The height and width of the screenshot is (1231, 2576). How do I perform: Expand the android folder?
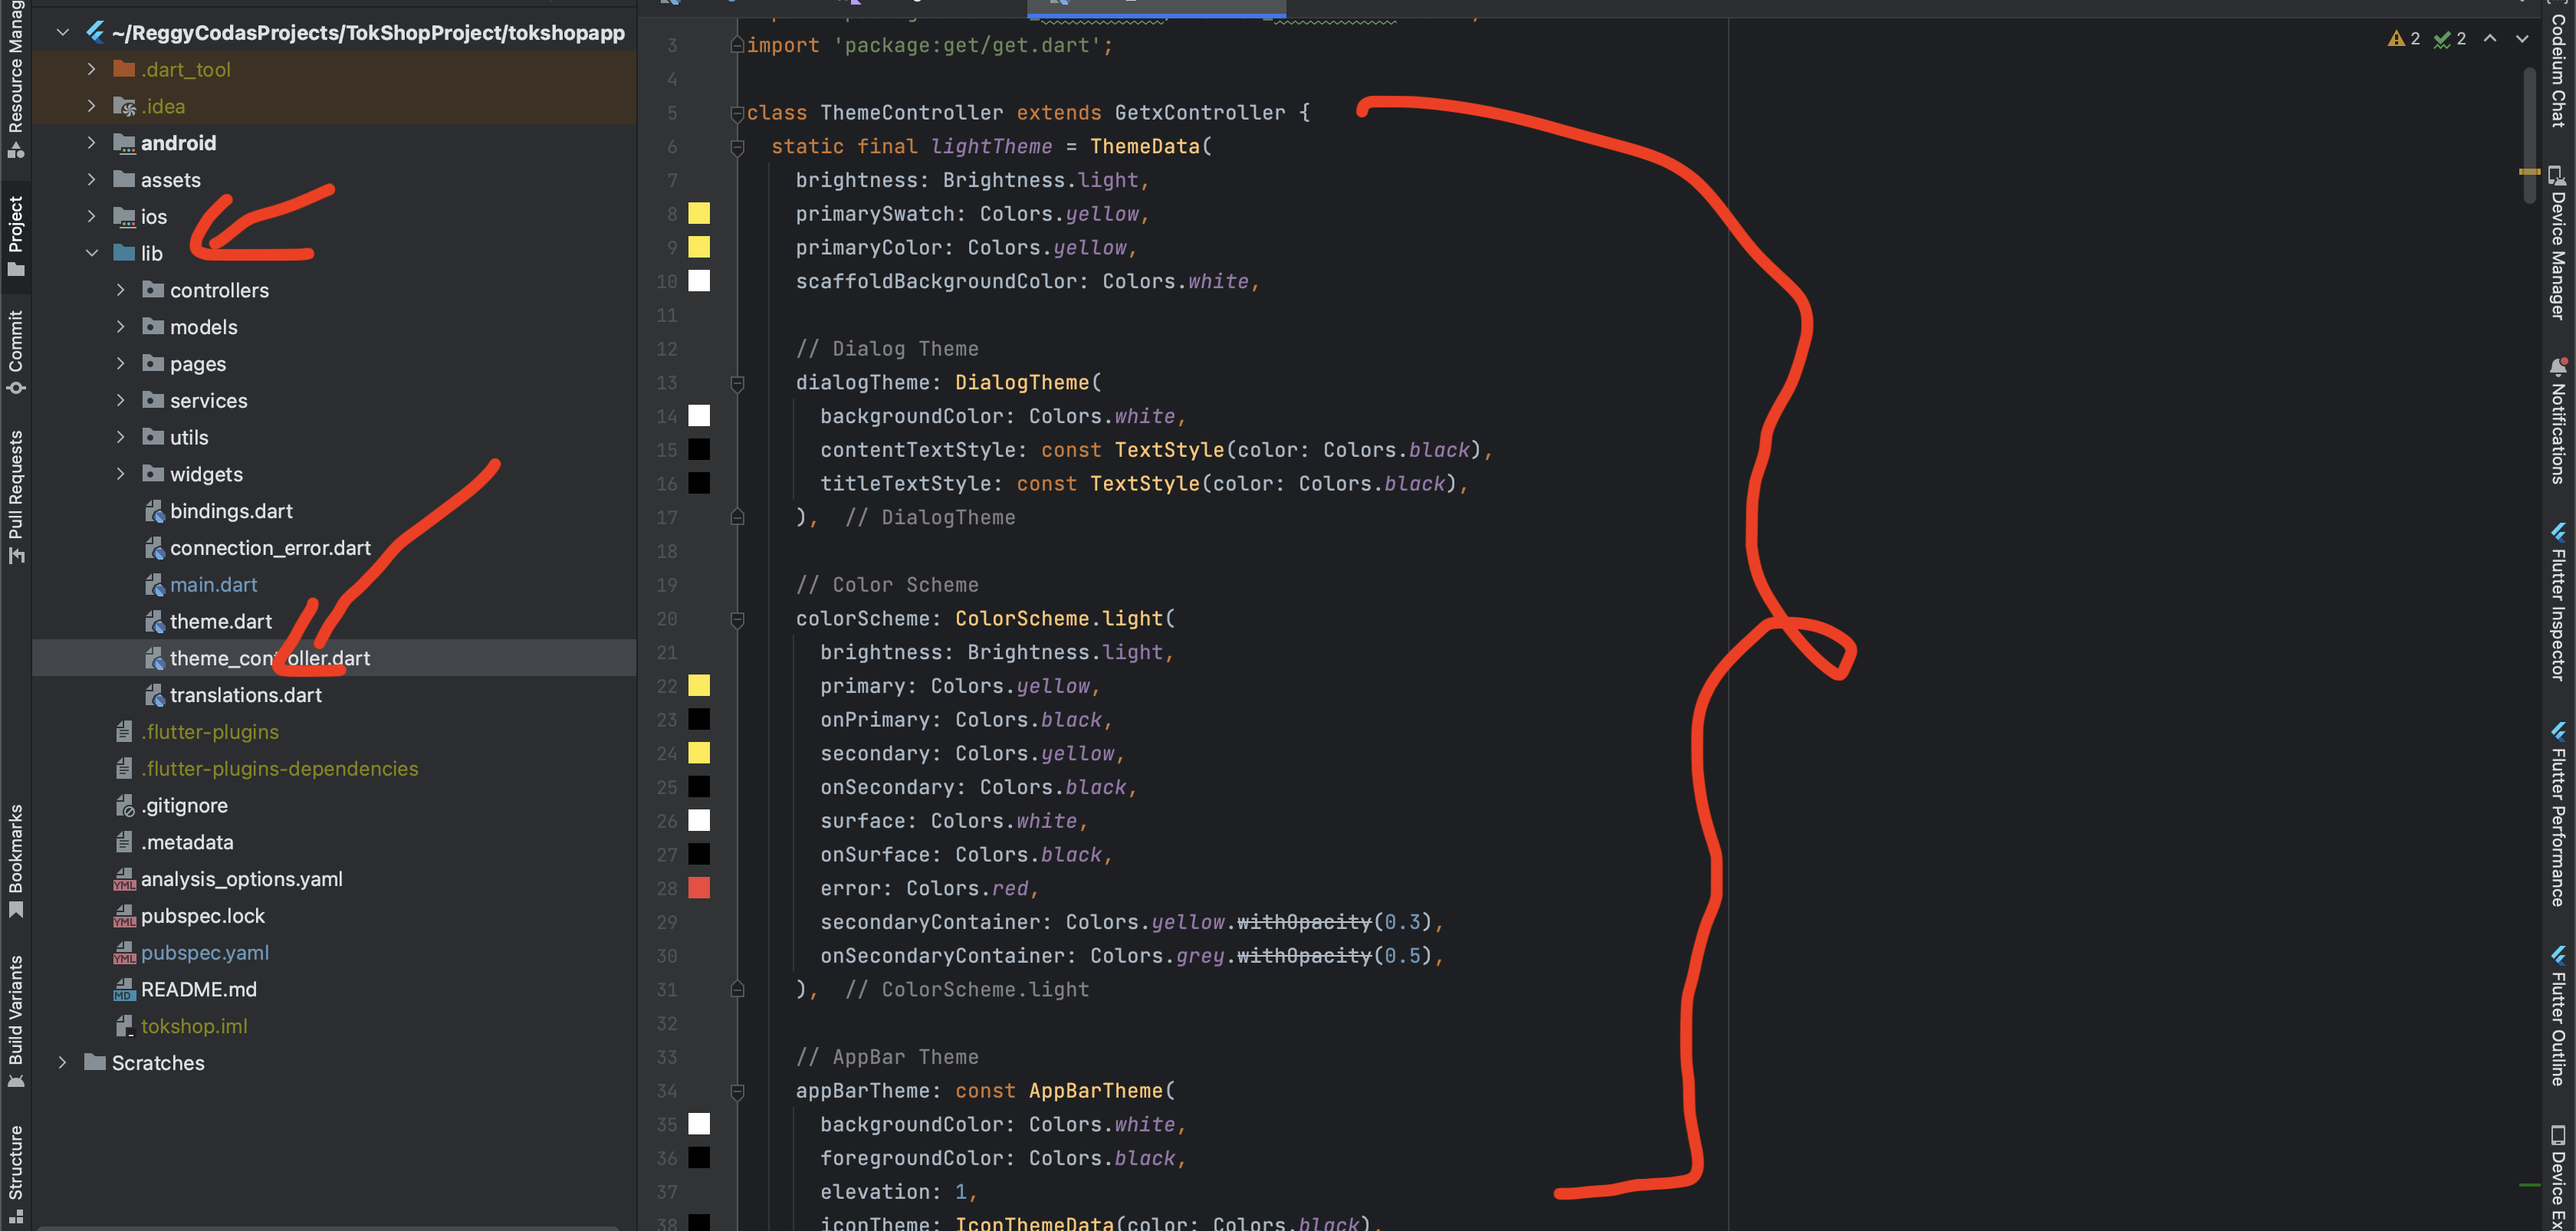[x=92, y=143]
